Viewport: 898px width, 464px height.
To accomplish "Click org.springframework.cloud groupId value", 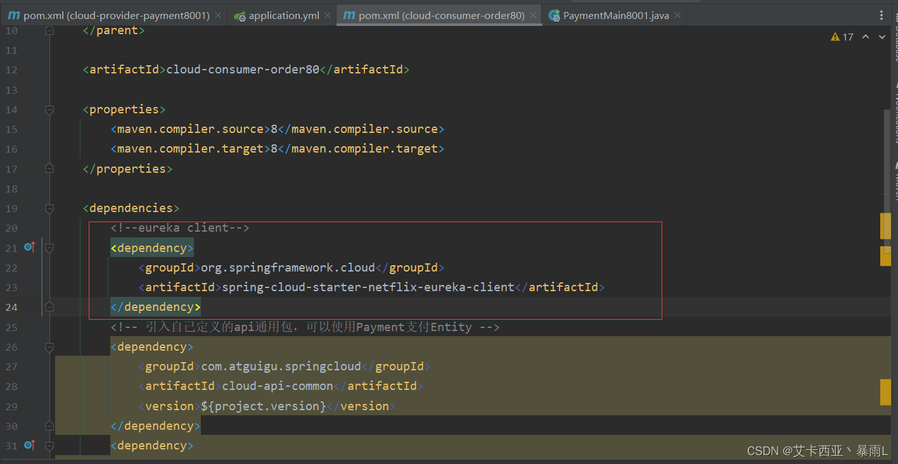I will pyautogui.click(x=288, y=268).
